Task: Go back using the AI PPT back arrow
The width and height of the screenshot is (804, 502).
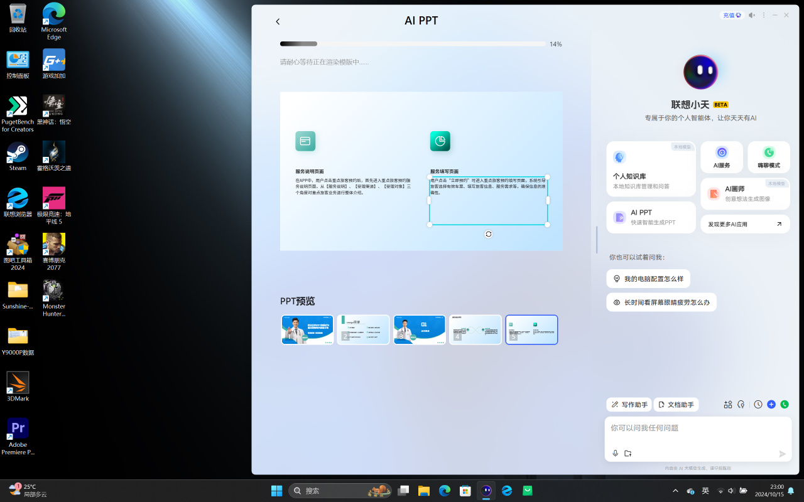Action: 278,21
